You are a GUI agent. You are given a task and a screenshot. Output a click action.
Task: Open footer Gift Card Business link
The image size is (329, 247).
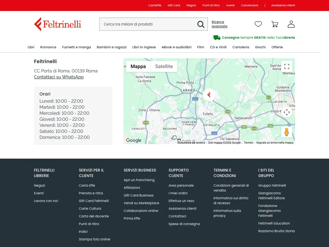coord(138,195)
